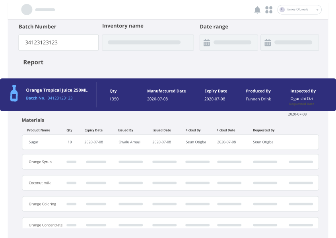Click James Oluwale avatar icon

point(282,10)
